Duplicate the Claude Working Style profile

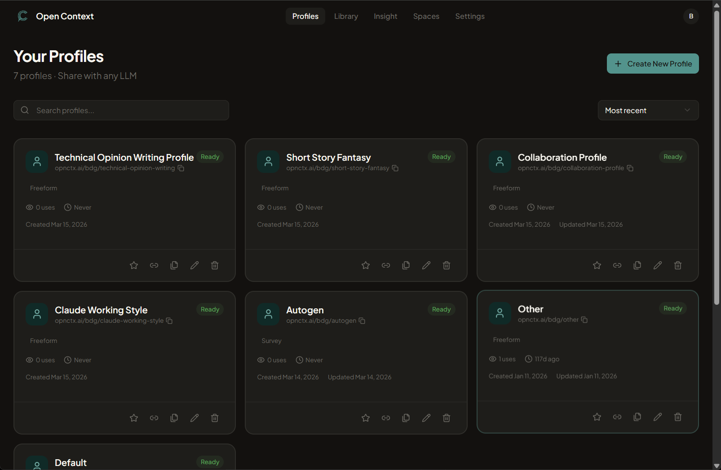click(x=174, y=418)
